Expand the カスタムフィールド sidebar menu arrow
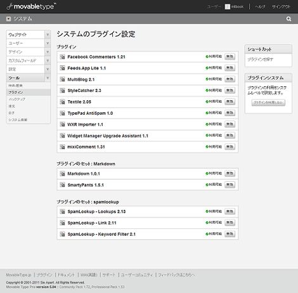 tap(48, 60)
